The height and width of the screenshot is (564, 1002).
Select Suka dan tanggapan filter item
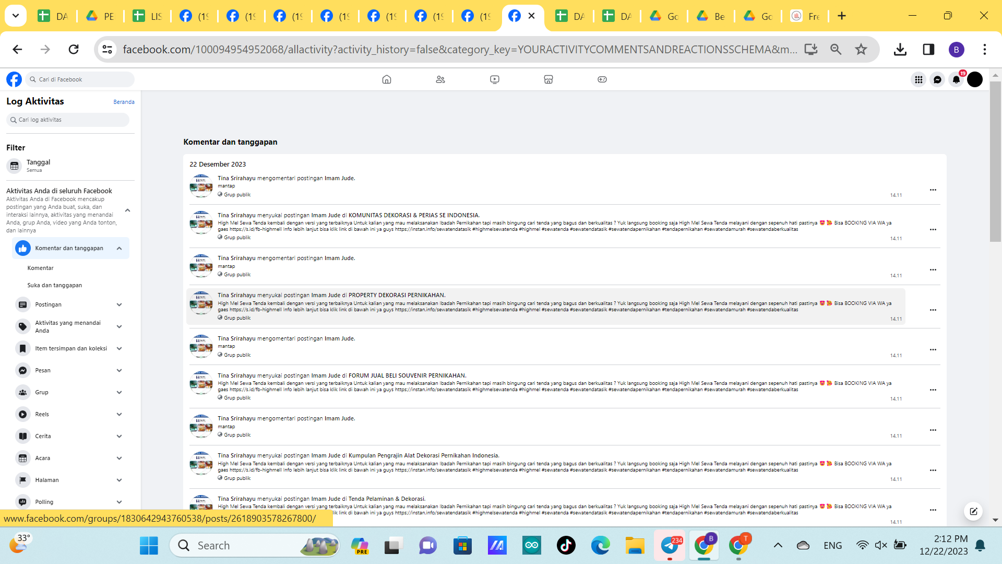pos(55,285)
